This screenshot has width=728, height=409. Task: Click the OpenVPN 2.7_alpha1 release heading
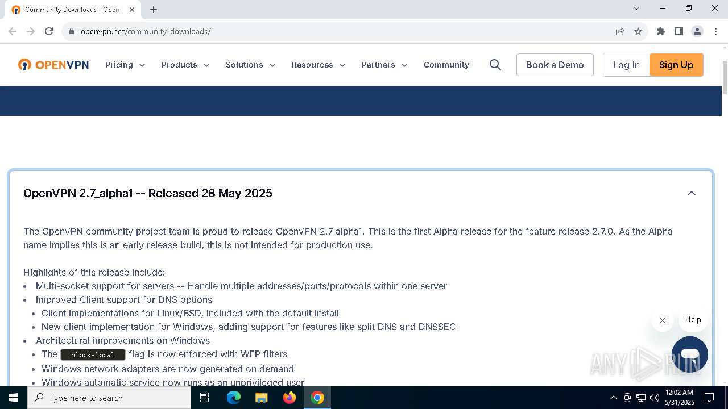[x=148, y=193]
